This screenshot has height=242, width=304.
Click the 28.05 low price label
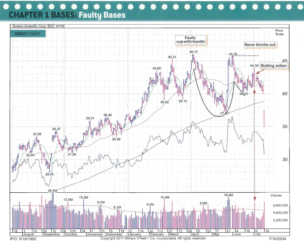point(50,174)
